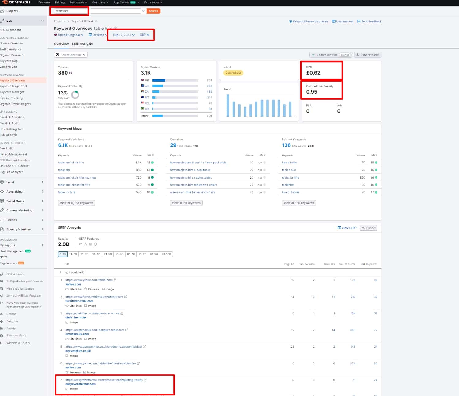
Task: Expand the Advertising sidebar section
Action: point(42,192)
